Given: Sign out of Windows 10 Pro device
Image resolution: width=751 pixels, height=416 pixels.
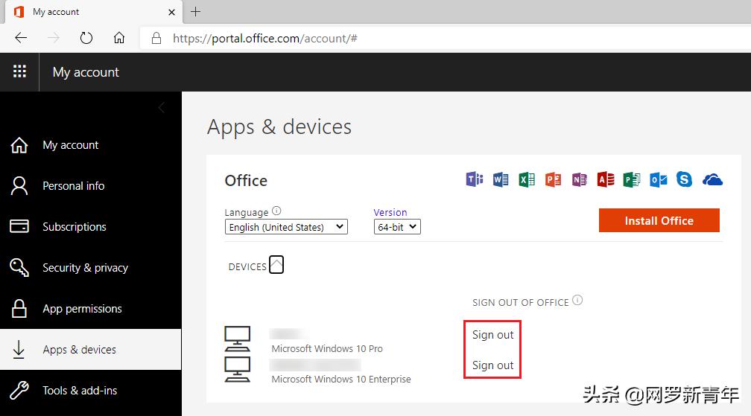Looking at the screenshot, I should click(493, 335).
